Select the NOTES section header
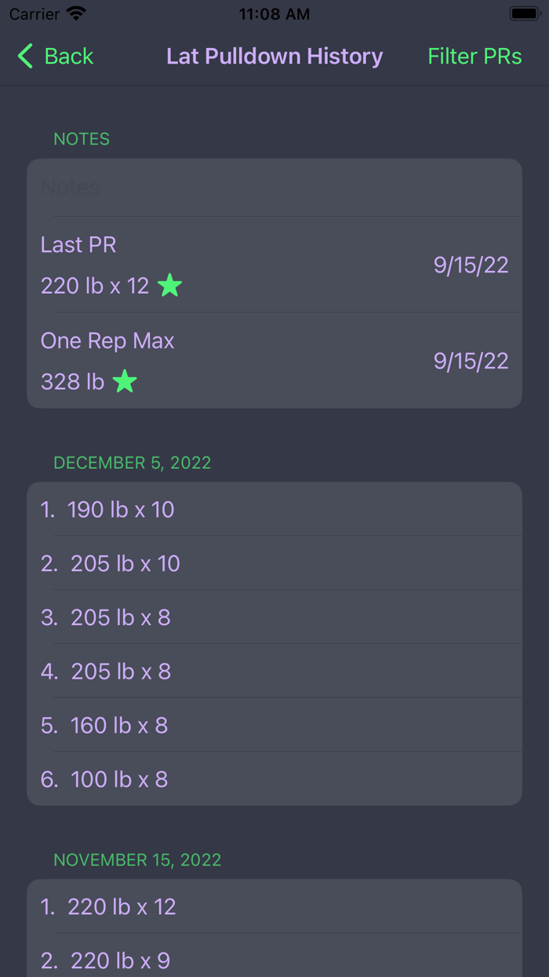 pyautogui.click(x=82, y=138)
